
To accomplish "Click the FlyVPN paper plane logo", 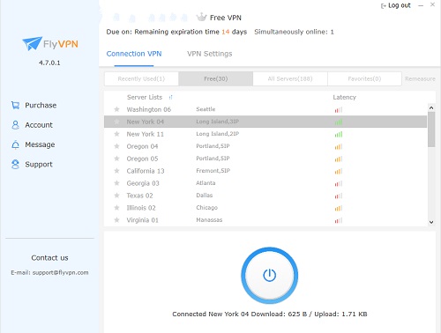I will 32,43.
